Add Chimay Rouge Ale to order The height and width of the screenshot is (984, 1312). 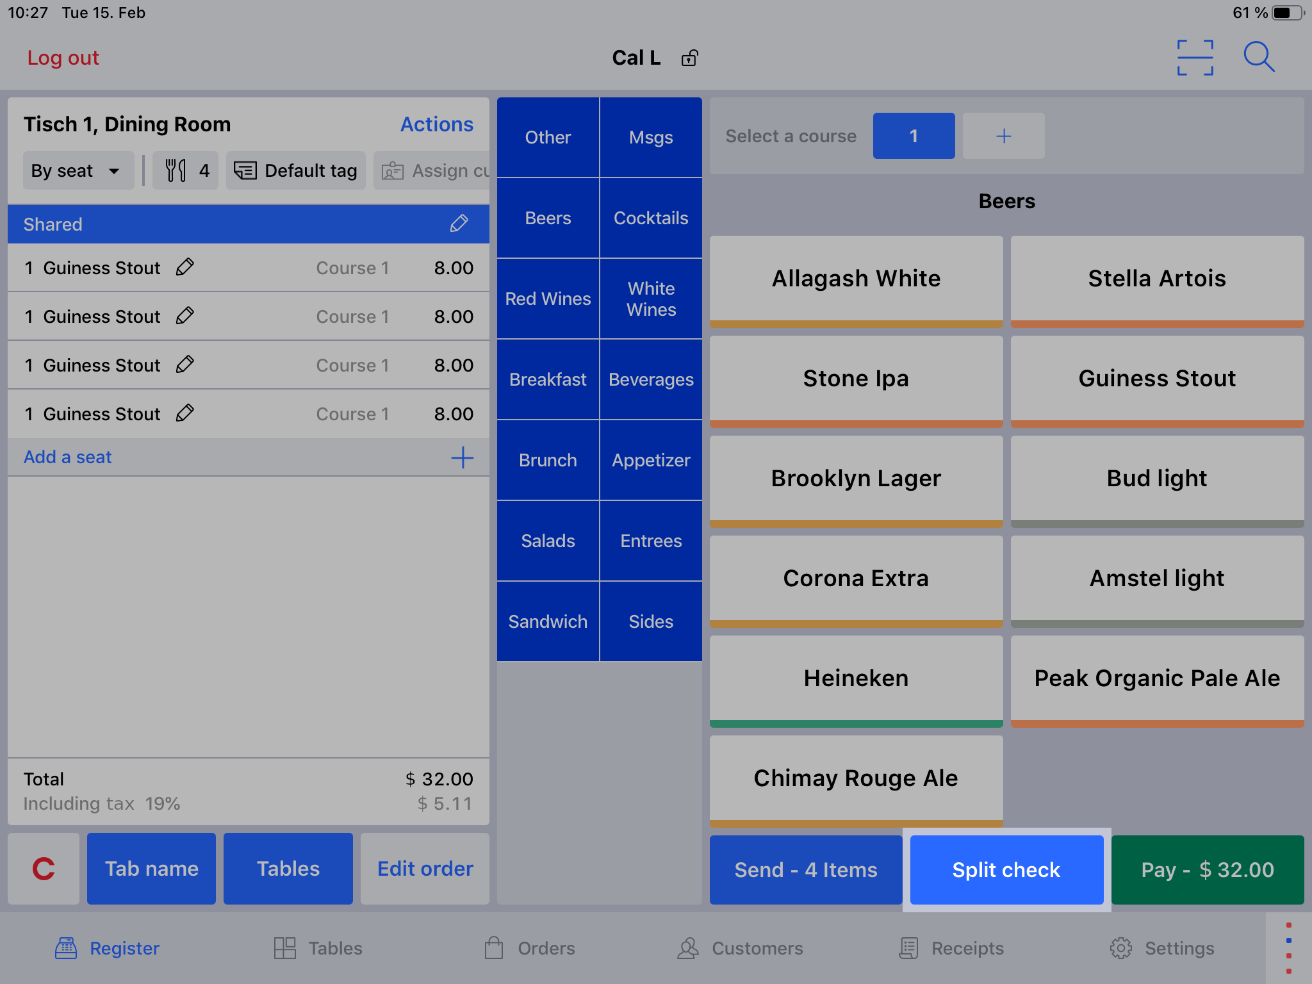coord(856,780)
